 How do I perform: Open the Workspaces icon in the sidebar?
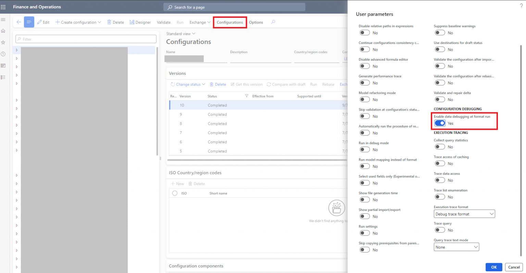[4, 65]
